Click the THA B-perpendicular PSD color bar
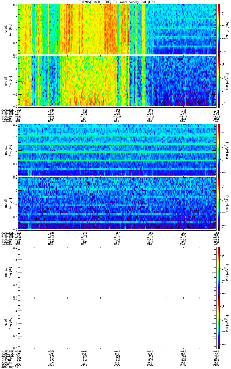231x369 pixels. (x=219, y=29)
